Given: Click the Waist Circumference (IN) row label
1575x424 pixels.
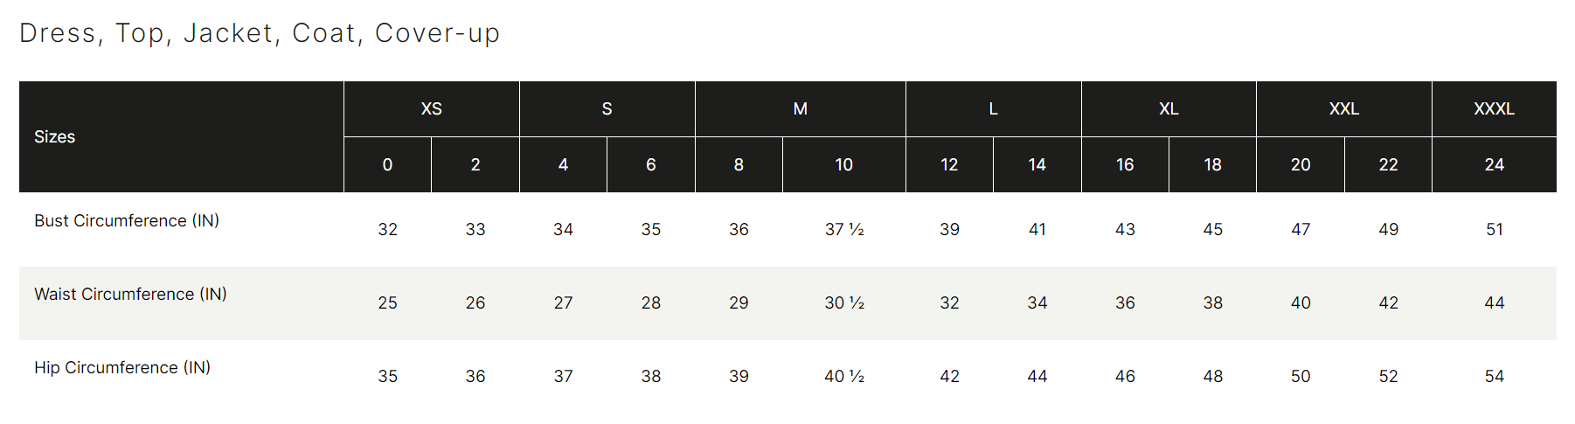Looking at the screenshot, I should (130, 295).
